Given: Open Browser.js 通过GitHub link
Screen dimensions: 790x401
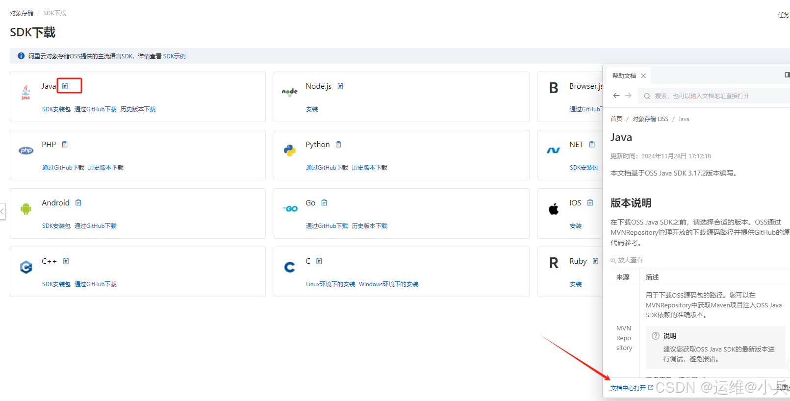Looking at the screenshot, I should point(586,109).
